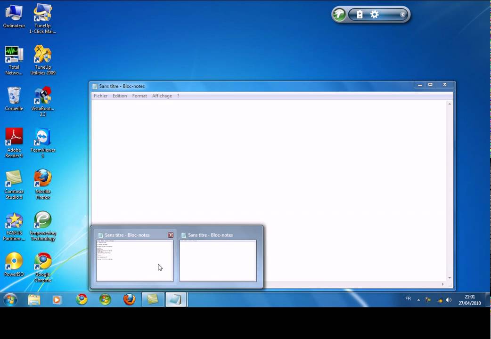Select the Google Chrome desktop shortcut
The image size is (491, 339).
pos(42,267)
